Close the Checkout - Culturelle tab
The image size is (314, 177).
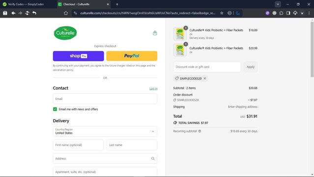pos(108,4)
